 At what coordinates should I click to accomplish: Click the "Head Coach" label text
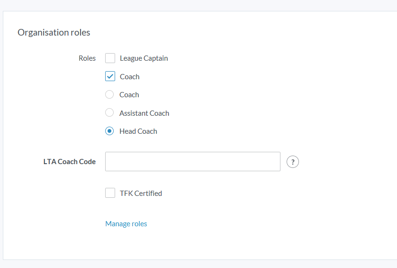pyautogui.click(x=138, y=131)
